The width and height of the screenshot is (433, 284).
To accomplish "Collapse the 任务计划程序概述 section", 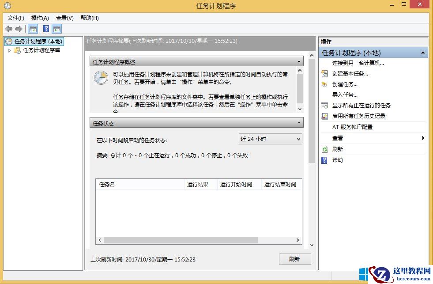I will coord(300,61).
